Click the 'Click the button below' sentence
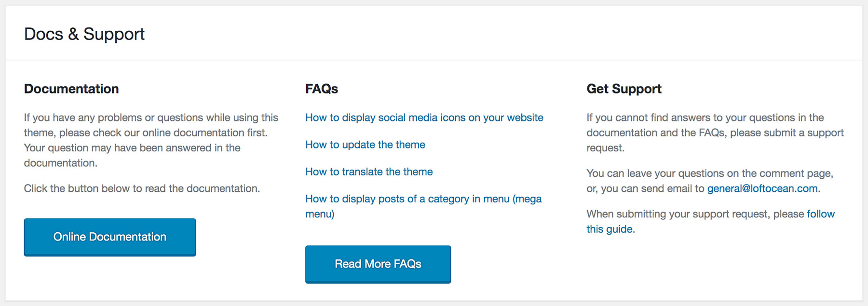Screen dimensions: 868x306 142,188
